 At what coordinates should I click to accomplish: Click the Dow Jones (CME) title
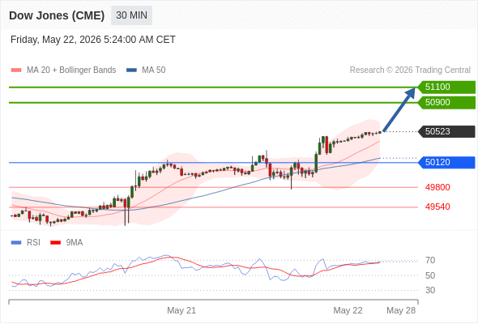point(57,15)
